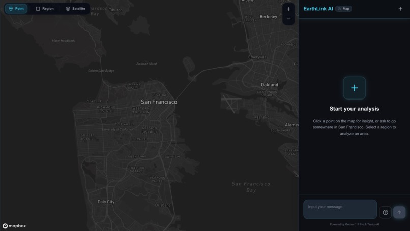Send message with the arrow button
The height and width of the screenshot is (231, 410).
pos(399,212)
